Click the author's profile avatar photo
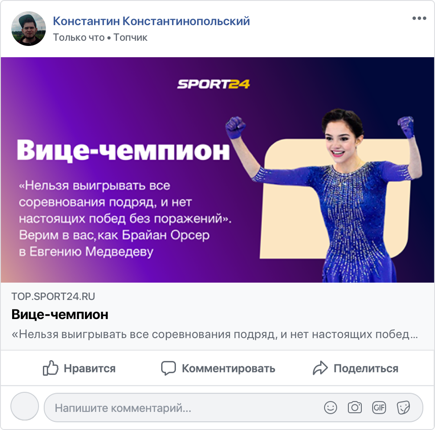The image size is (435, 430). click(29, 29)
